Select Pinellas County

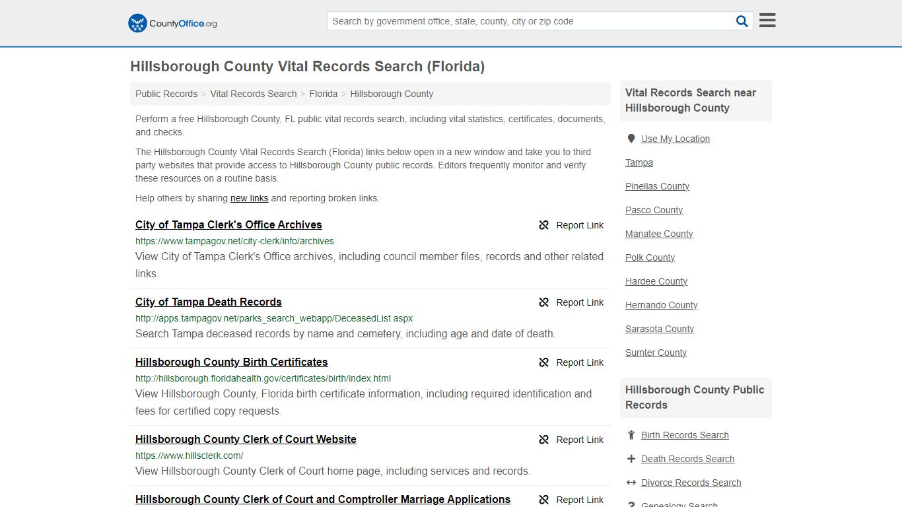[657, 186]
